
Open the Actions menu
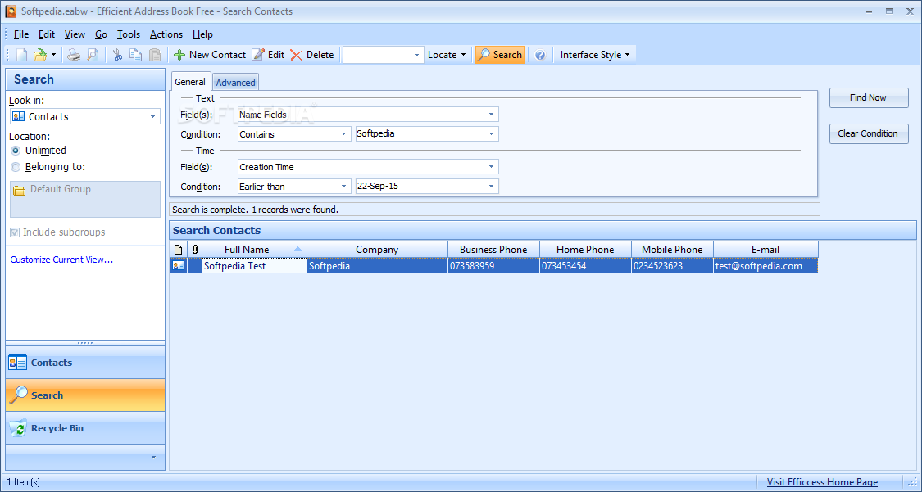pyautogui.click(x=166, y=34)
